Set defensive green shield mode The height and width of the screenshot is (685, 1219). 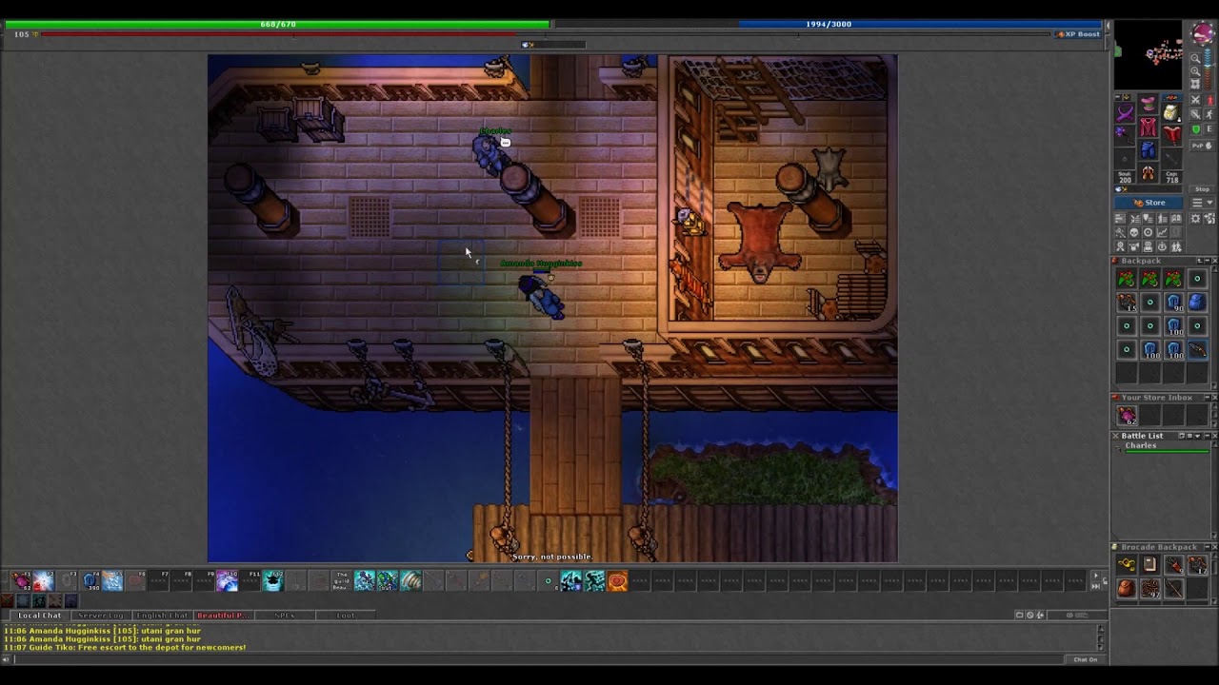(x=1195, y=128)
